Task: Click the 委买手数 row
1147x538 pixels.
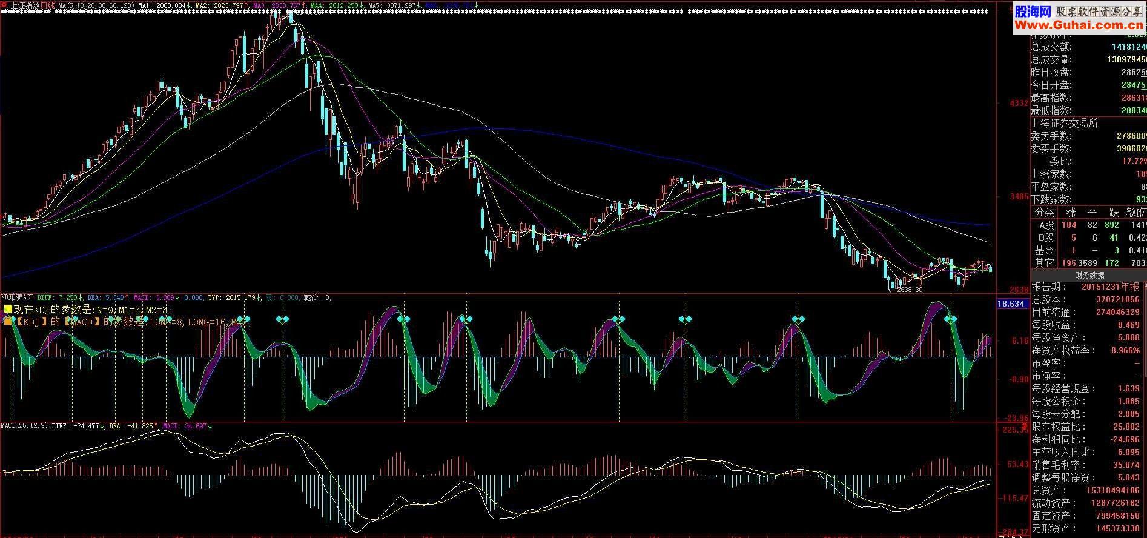Action: pos(1089,148)
